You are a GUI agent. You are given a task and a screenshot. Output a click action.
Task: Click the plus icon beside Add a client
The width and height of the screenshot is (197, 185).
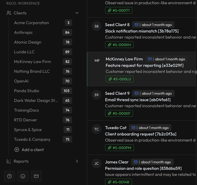click(x=17, y=150)
